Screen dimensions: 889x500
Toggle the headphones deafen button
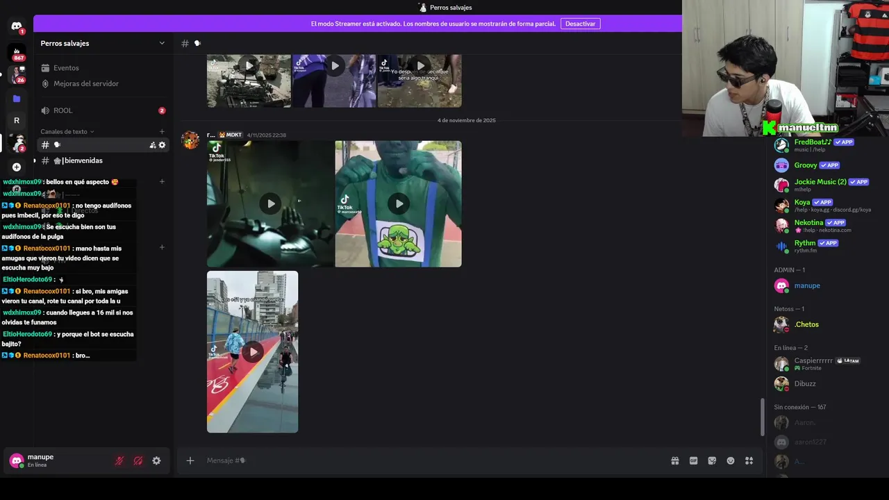138,460
